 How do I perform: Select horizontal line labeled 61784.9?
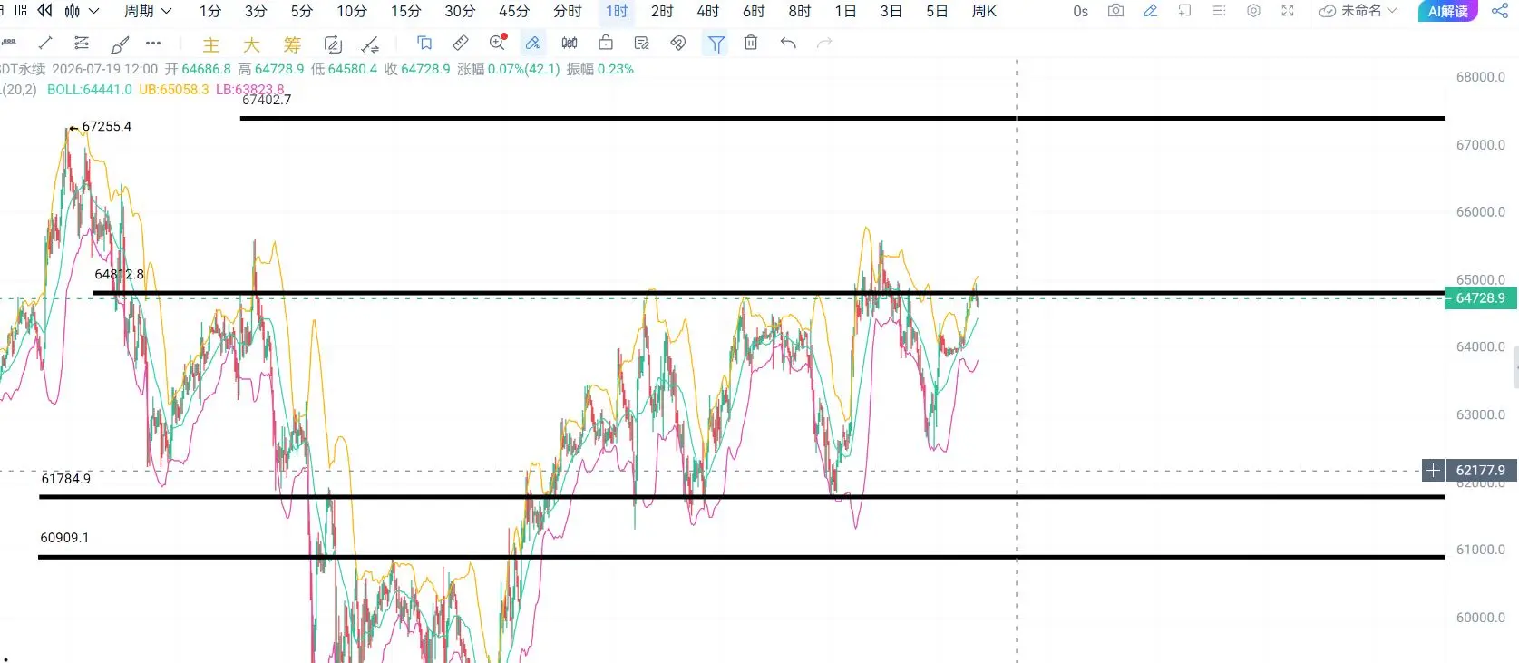click(742, 497)
